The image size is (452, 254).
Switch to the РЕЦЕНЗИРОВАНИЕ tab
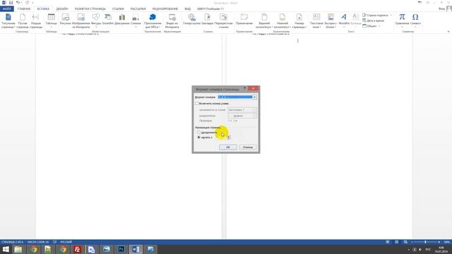pyautogui.click(x=165, y=9)
